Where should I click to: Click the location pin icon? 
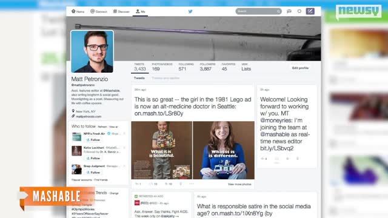point(73,111)
